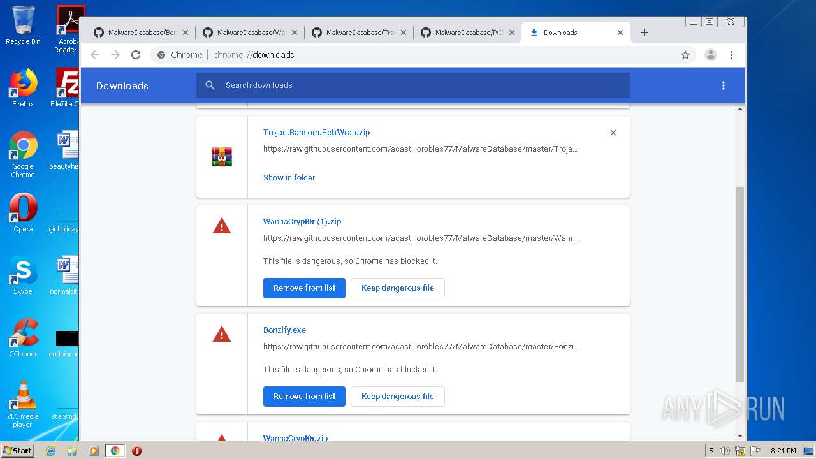Remove Trojan.Ransom.PetrWrap.zip entry with the X
This screenshot has height=459, width=816.
(613, 133)
